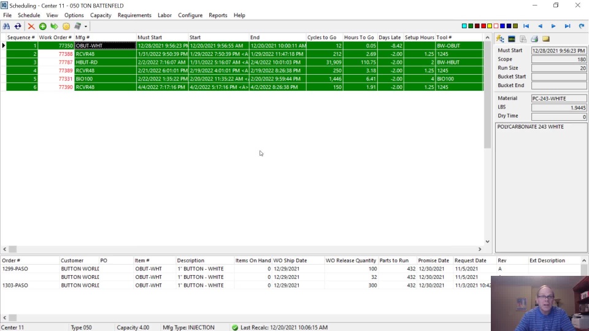The image size is (589, 331).
Task: Open the Labor menu
Action: (x=164, y=15)
